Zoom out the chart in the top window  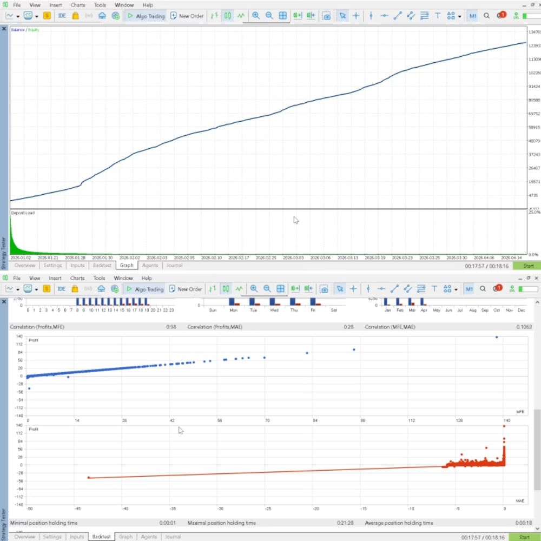[x=269, y=16]
